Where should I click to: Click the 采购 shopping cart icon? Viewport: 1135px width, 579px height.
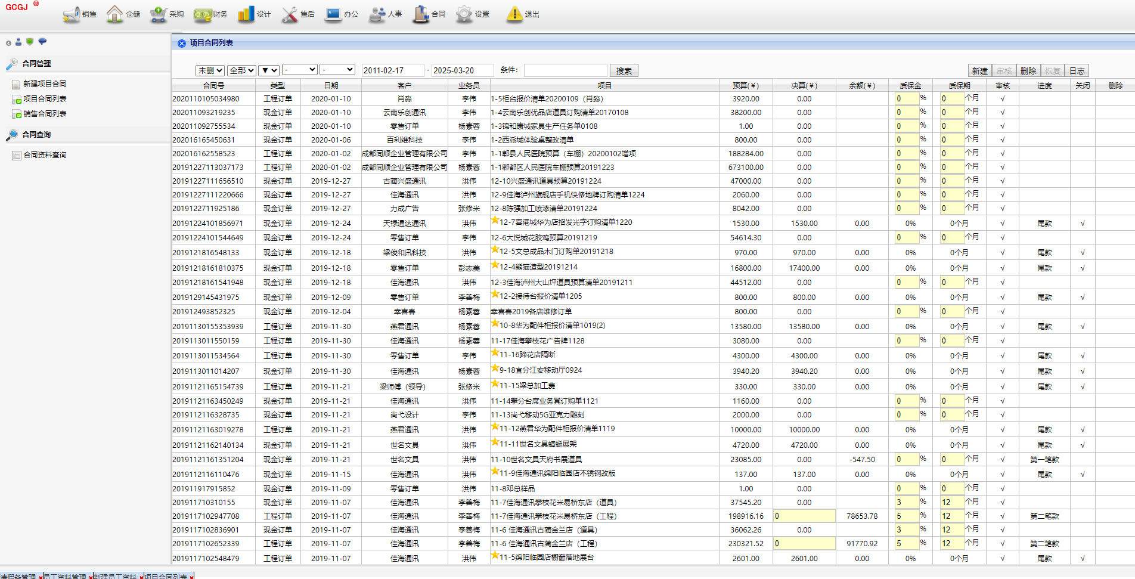click(158, 14)
